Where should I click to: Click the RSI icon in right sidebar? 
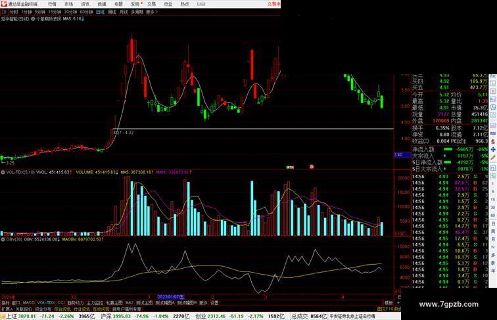[493, 133]
